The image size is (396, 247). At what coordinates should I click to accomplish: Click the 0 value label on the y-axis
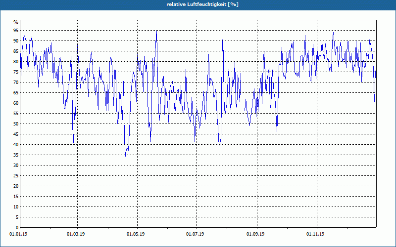click(16, 228)
